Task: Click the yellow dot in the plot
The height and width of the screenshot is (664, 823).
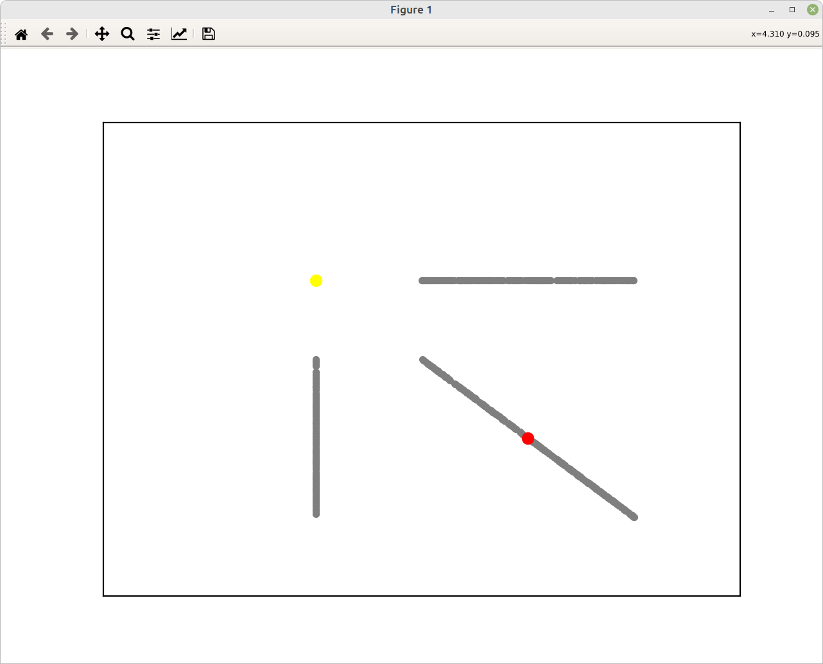Action: 316,280
